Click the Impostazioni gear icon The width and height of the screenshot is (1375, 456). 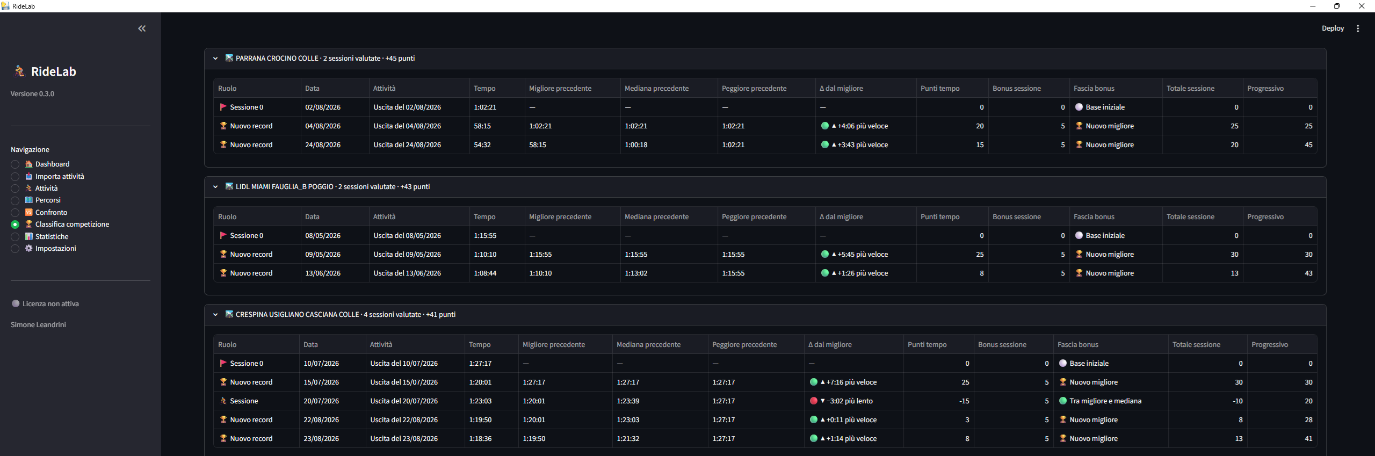pyautogui.click(x=29, y=248)
